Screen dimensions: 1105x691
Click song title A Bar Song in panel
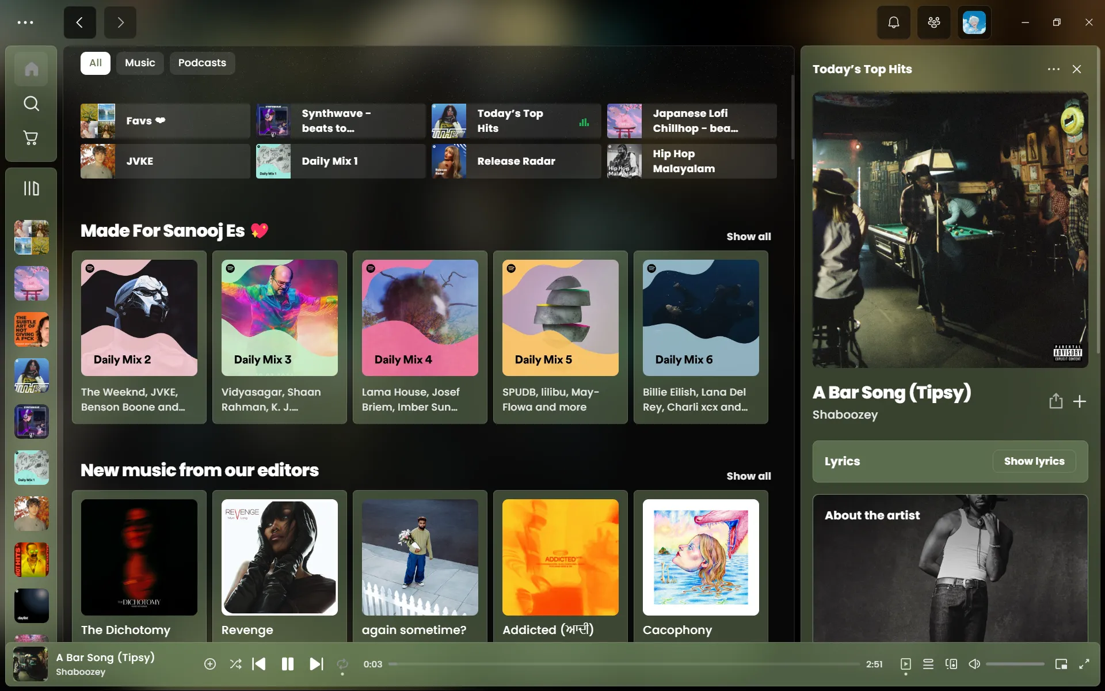891,393
